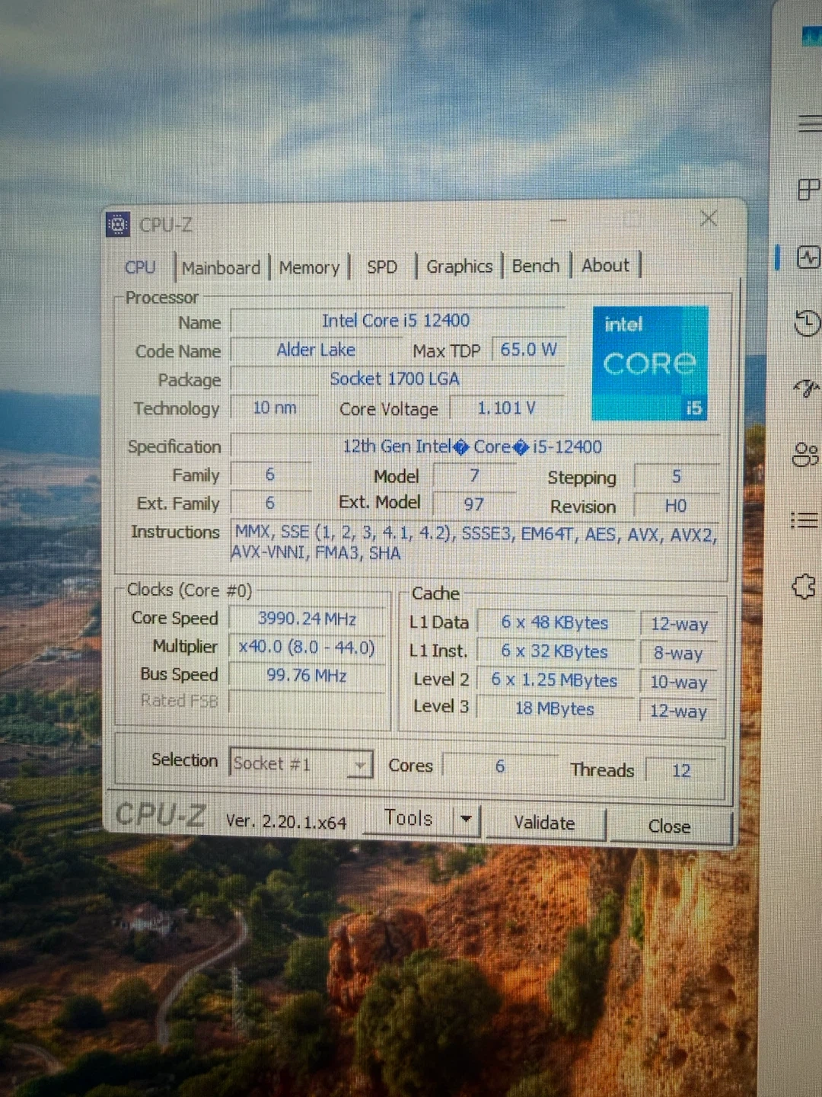Click the 12th Gen Intel specification field
The height and width of the screenshot is (1097, 822).
[475, 446]
